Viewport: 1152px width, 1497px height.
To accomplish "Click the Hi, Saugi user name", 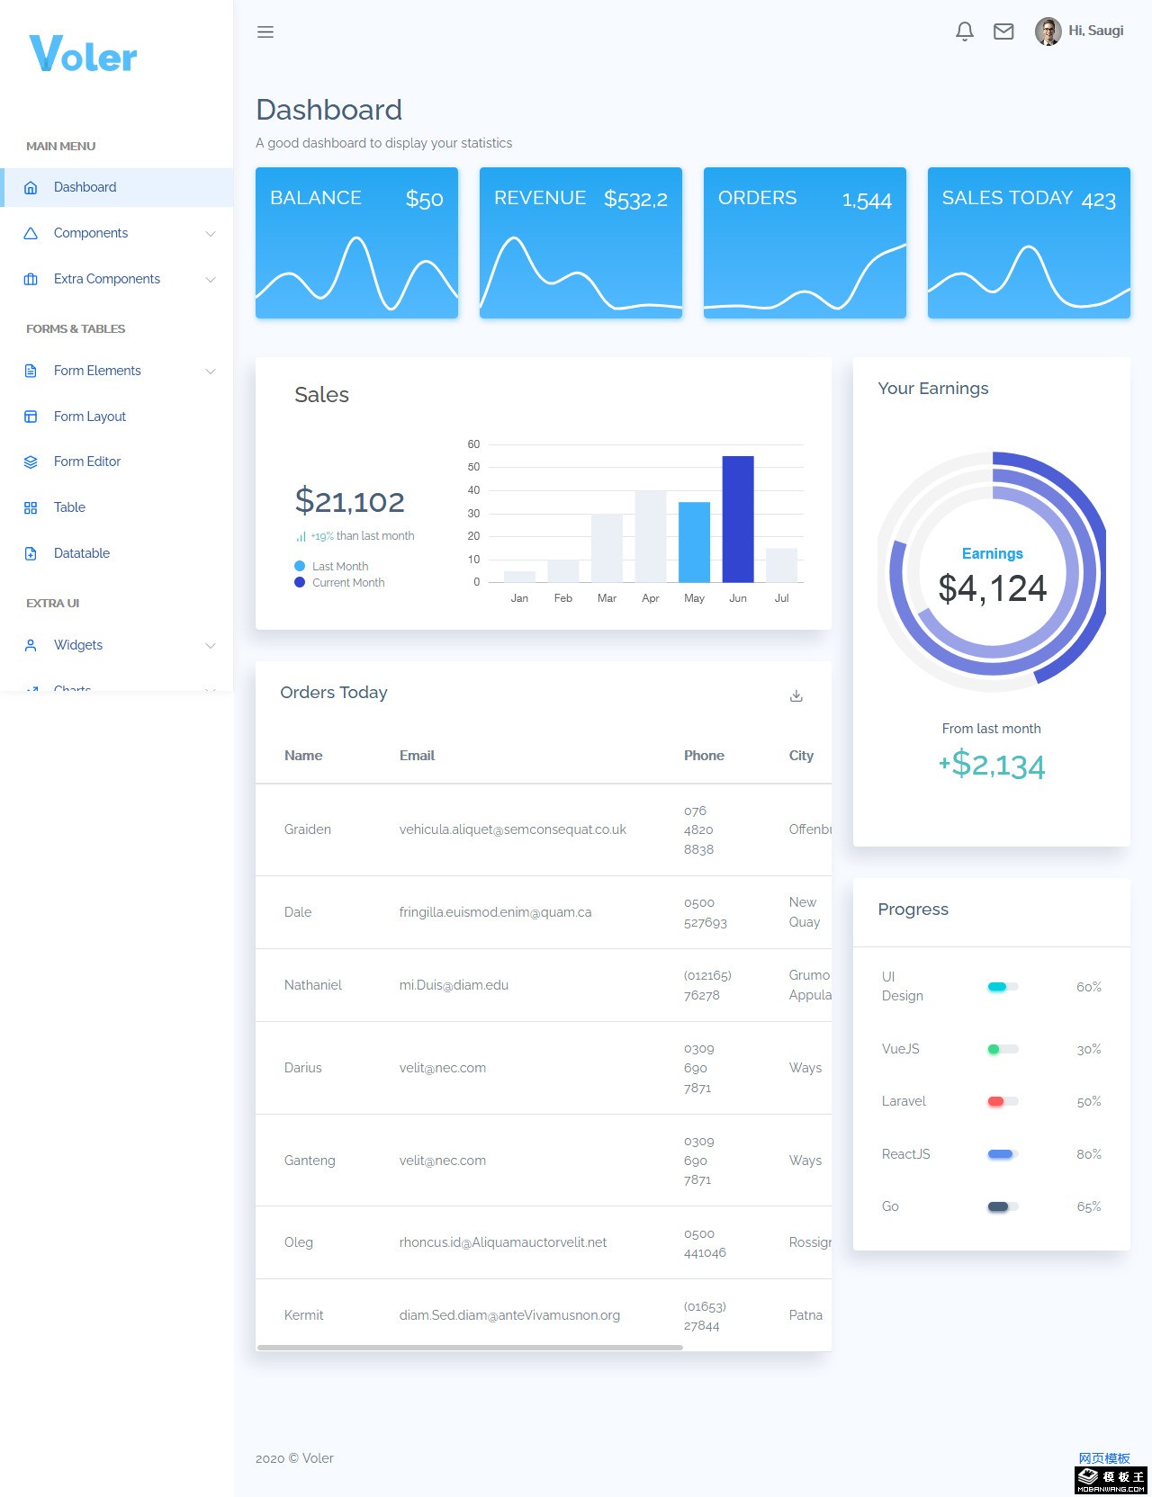I will [x=1096, y=31].
